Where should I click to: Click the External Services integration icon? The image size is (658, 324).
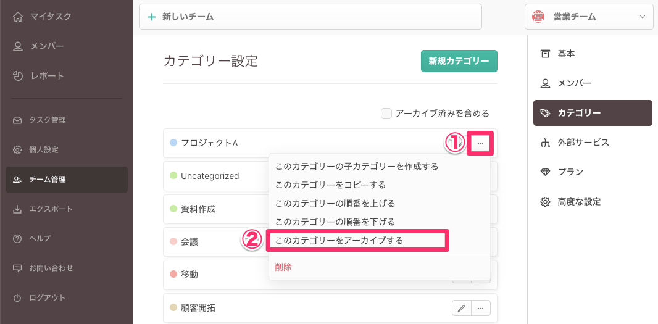545,143
